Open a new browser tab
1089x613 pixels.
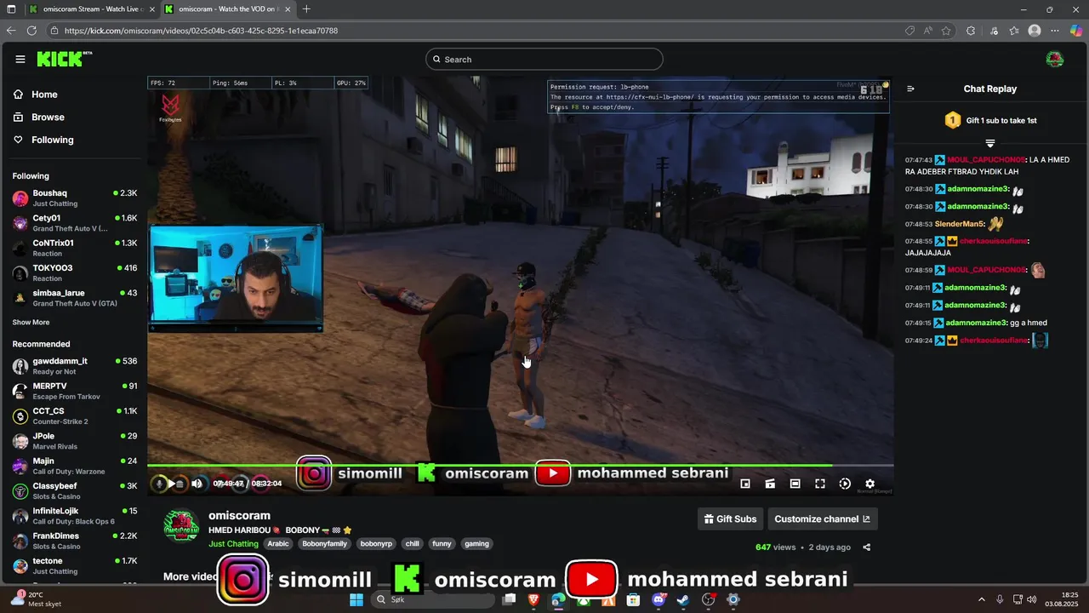click(306, 9)
